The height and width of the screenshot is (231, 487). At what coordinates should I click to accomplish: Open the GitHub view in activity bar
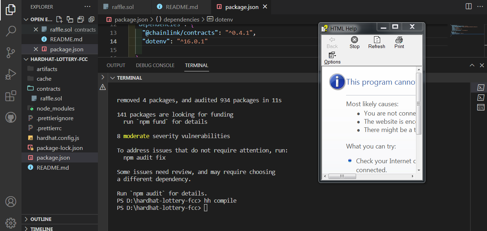tap(11, 117)
